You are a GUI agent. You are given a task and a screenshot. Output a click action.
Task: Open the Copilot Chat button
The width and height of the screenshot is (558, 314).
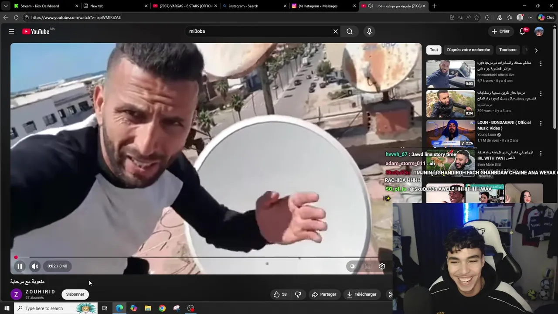click(546, 17)
